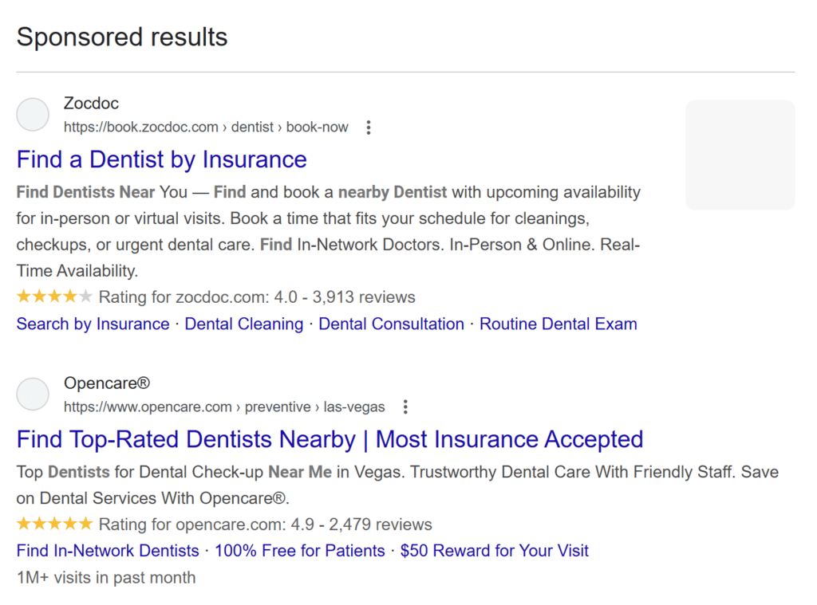Open the Find a Dentist by Insurance result
The height and width of the screenshot is (605, 817).
point(161,160)
